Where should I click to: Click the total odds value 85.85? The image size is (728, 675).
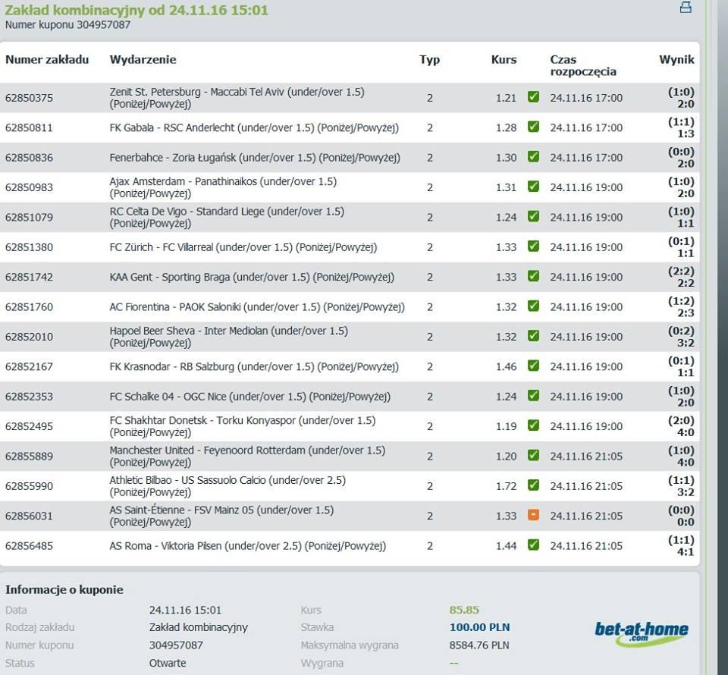pos(464,610)
